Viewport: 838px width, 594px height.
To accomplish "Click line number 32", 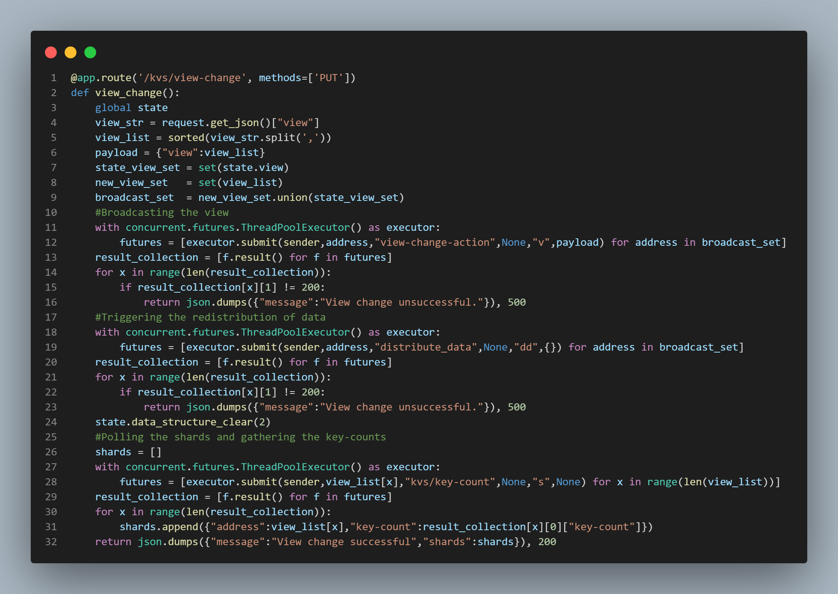I will [51, 542].
